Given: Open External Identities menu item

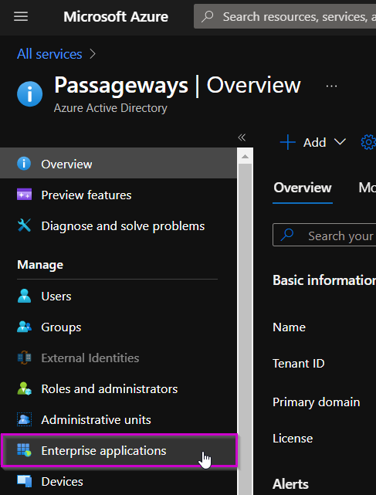Looking at the screenshot, I should tap(118, 358).
